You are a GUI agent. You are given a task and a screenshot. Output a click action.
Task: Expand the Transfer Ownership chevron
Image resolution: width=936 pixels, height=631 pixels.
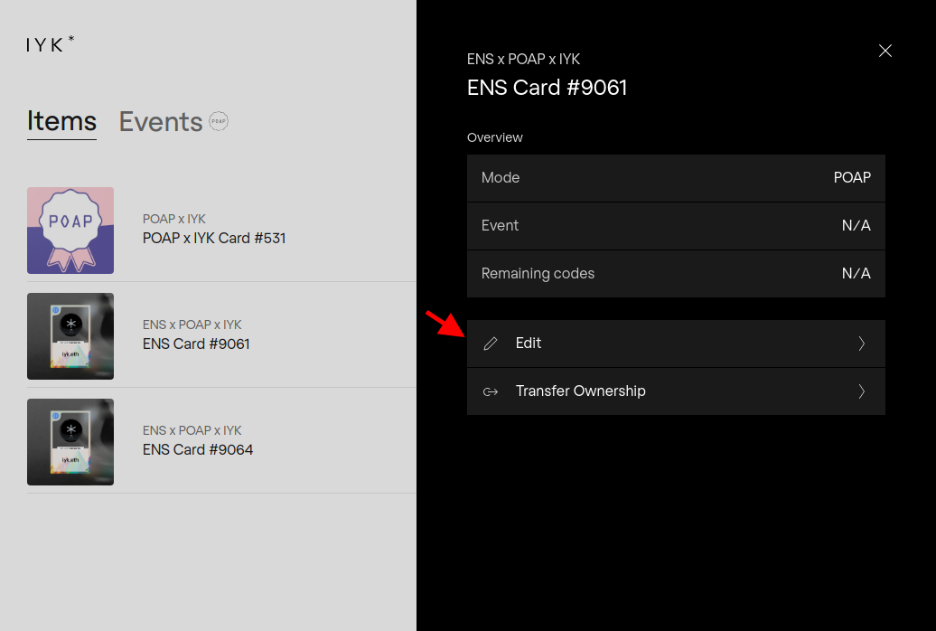[861, 391]
